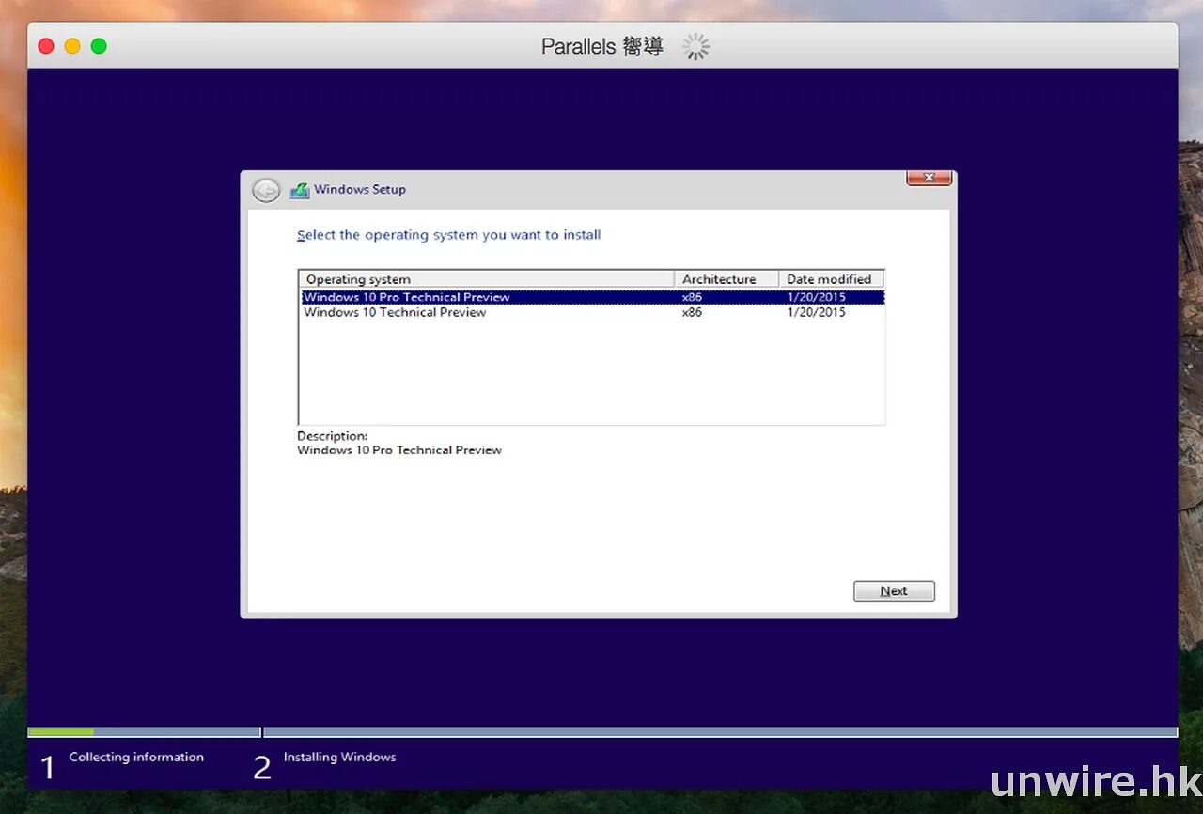1203x814 pixels.
Task: Maximize the Parallels window with green button
Action: coord(99,46)
